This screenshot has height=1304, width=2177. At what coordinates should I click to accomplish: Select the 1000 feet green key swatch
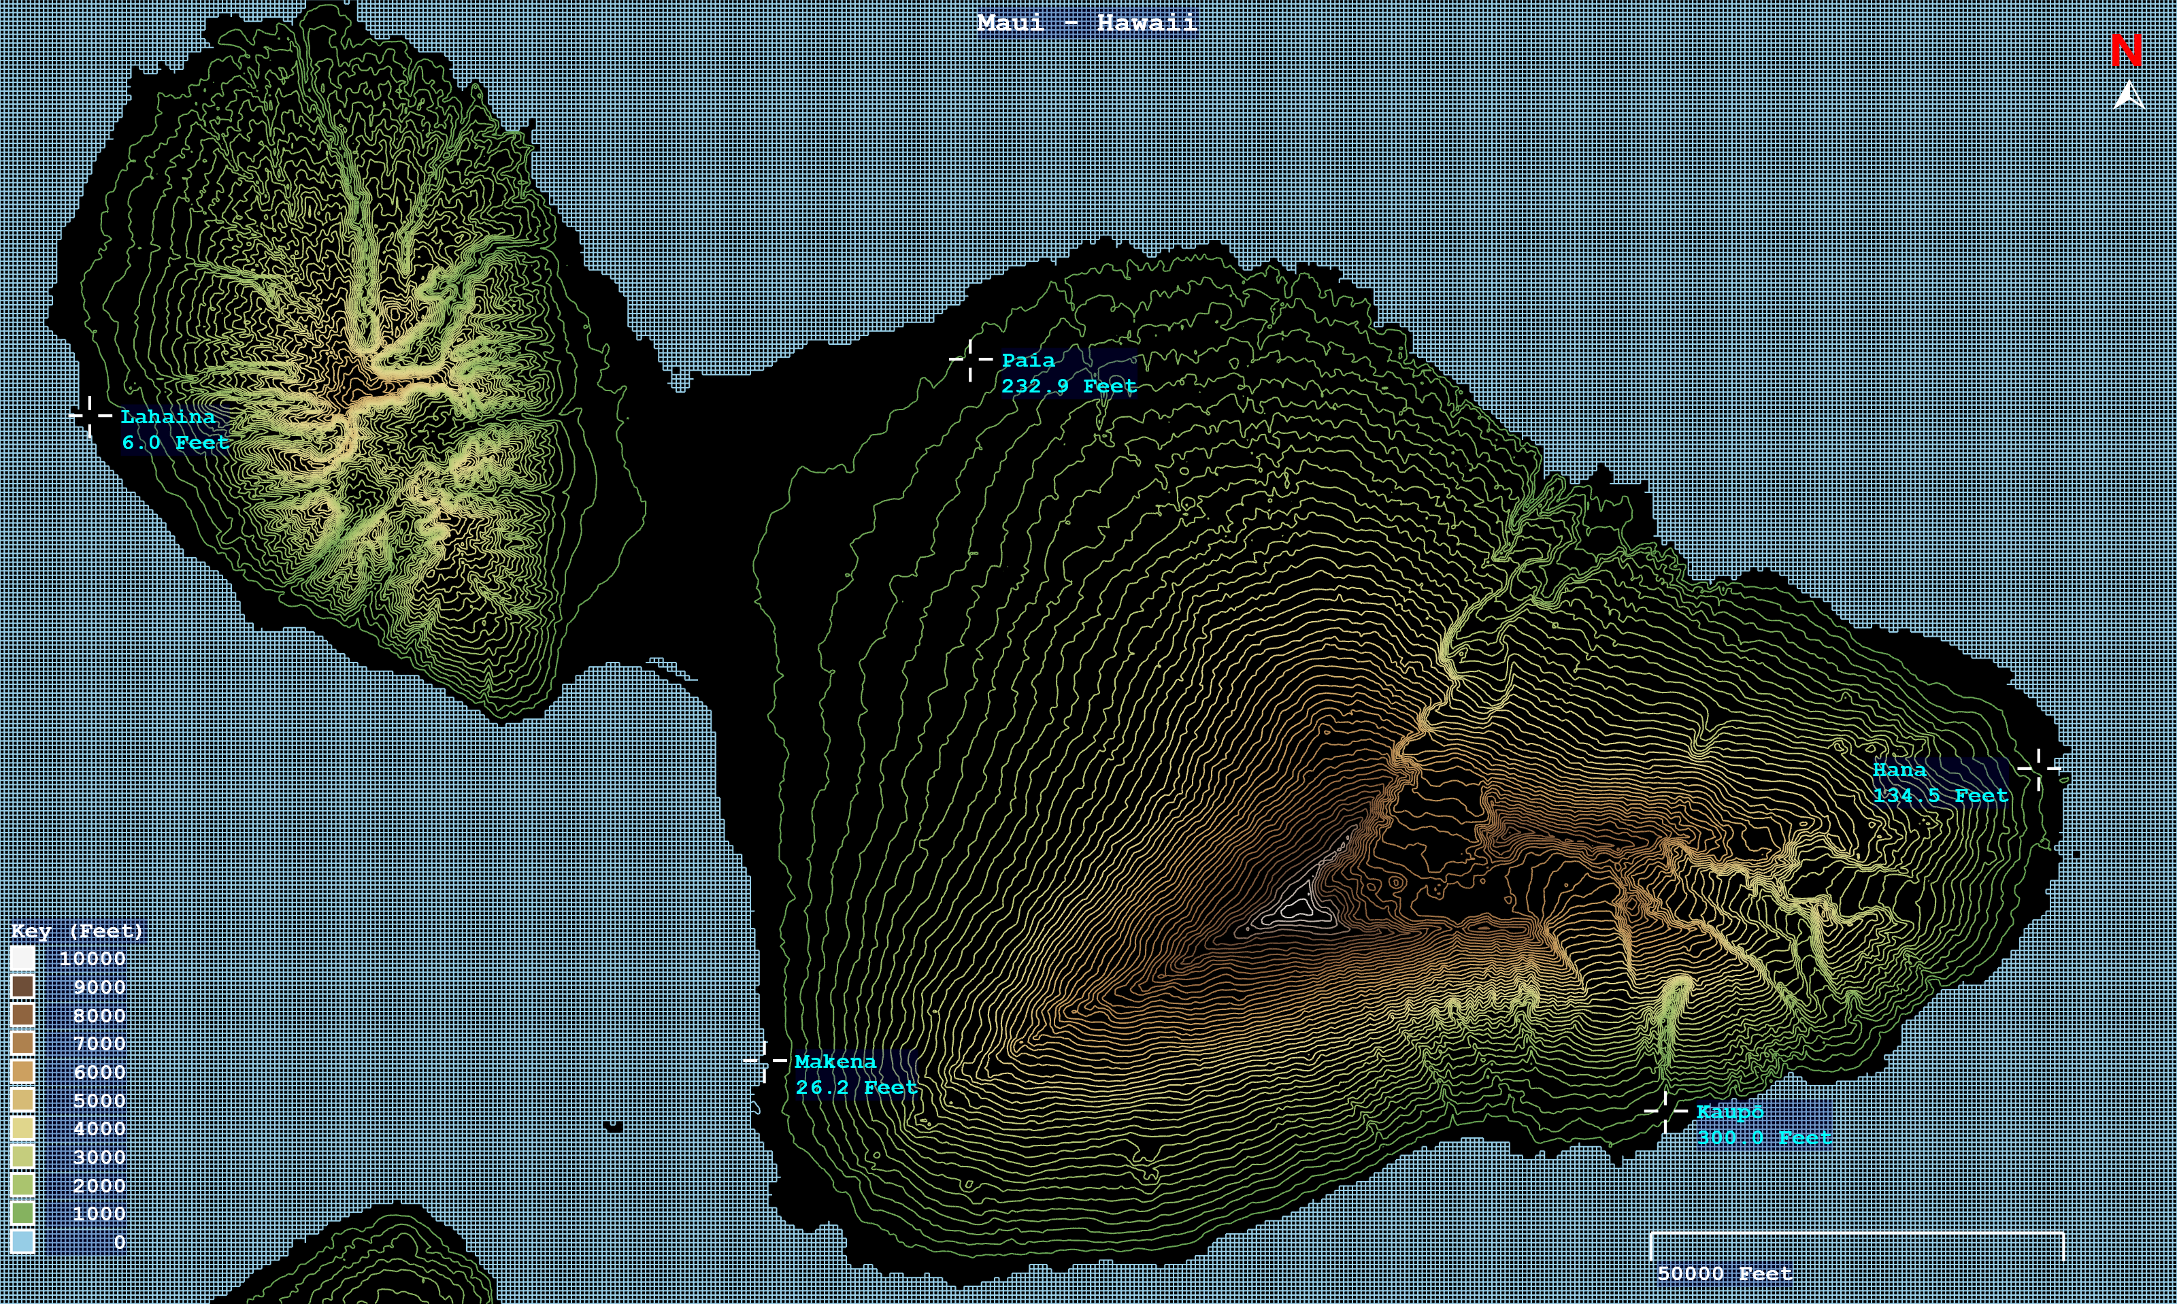coord(23,1214)
